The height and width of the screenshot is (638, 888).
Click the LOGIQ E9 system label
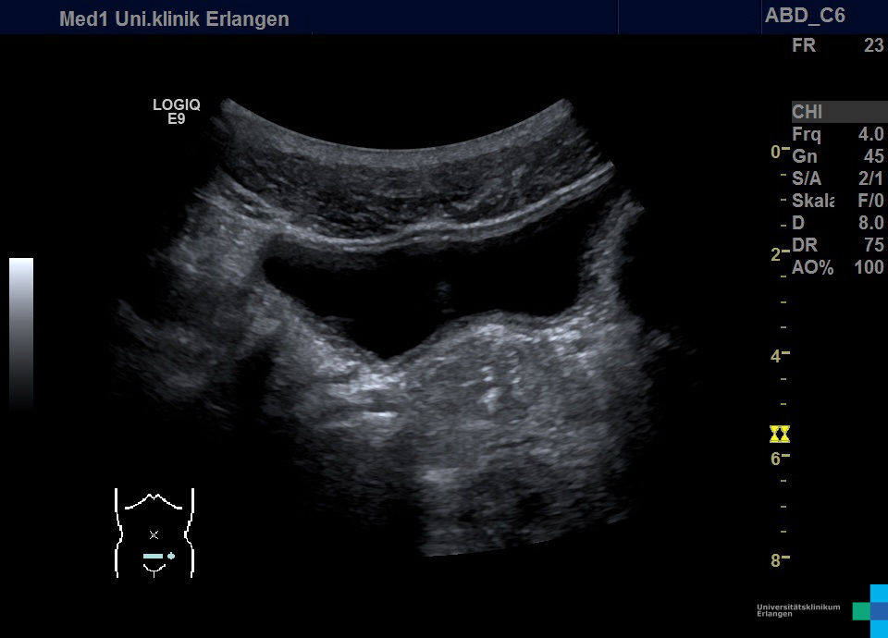pos(176,112)
